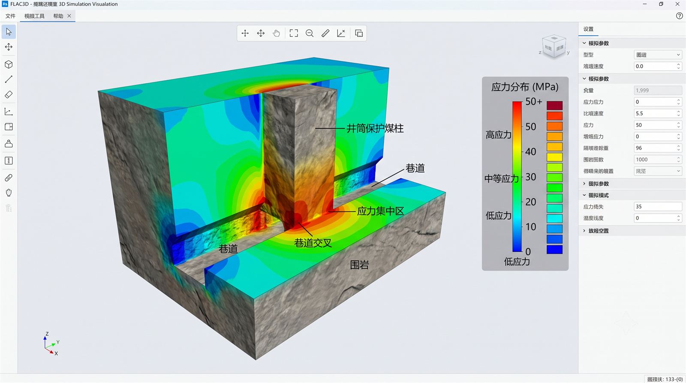Select the four-way pan arrows in viewport toolbar
This screenshot has height=383, width=686.
tap(261, 33)
